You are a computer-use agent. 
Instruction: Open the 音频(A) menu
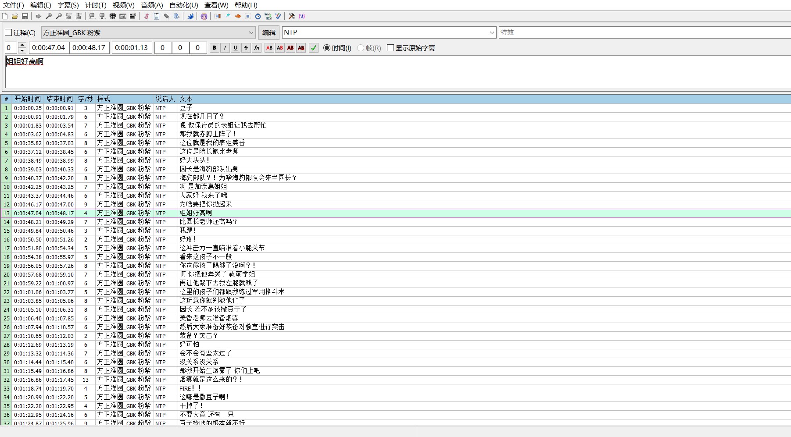pyautogui.click(x=152, y=5)
